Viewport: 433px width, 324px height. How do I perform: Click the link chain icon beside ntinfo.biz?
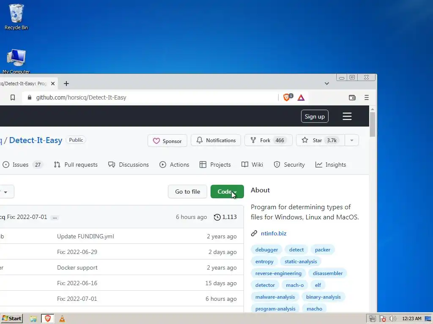coord(254,233)
